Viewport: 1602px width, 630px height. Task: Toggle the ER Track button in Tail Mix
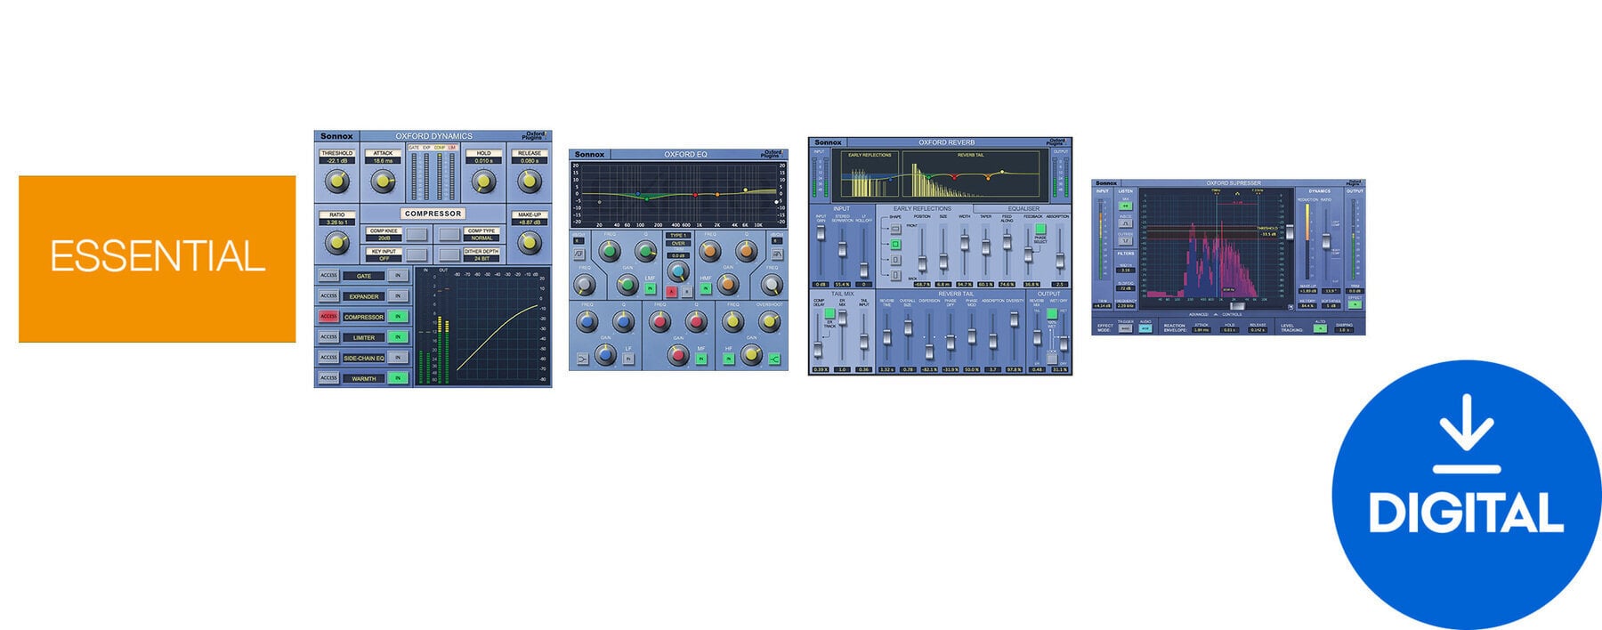pos(829,313)
